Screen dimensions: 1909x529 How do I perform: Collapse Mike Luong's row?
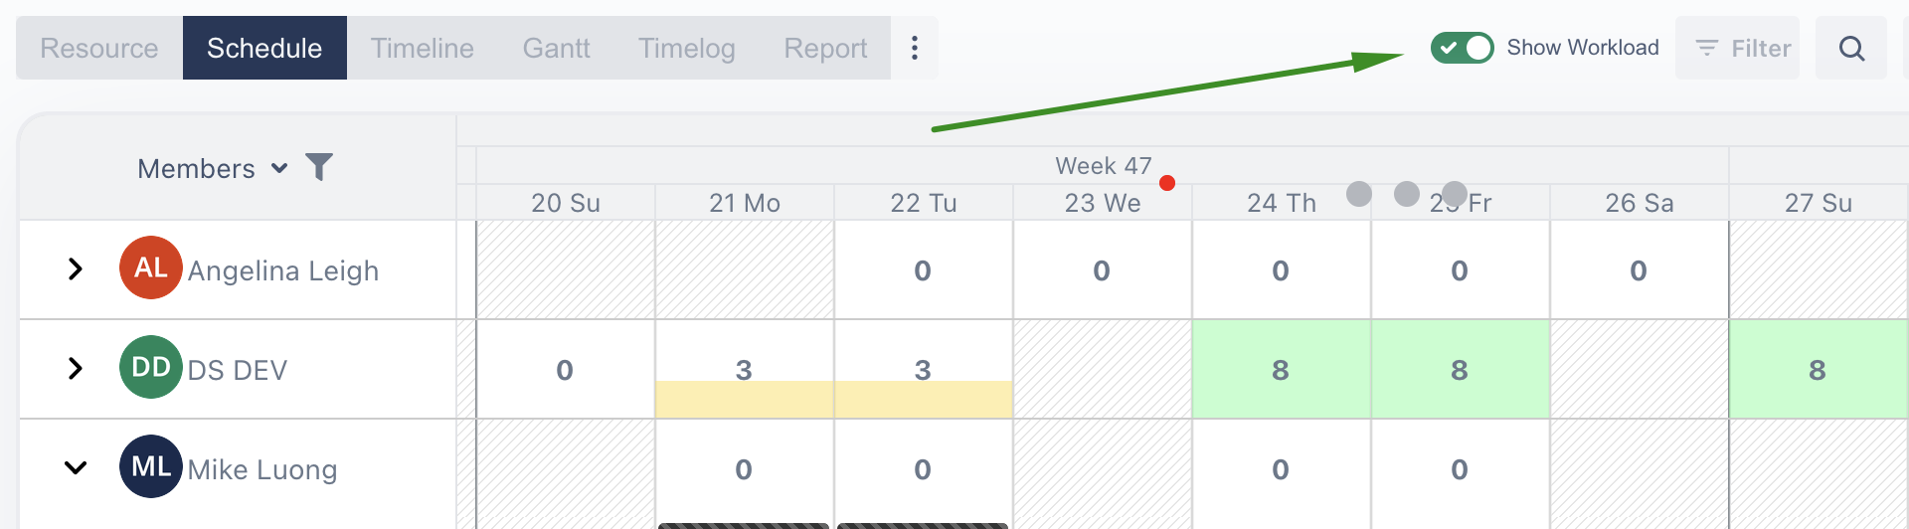click(75, 467)
